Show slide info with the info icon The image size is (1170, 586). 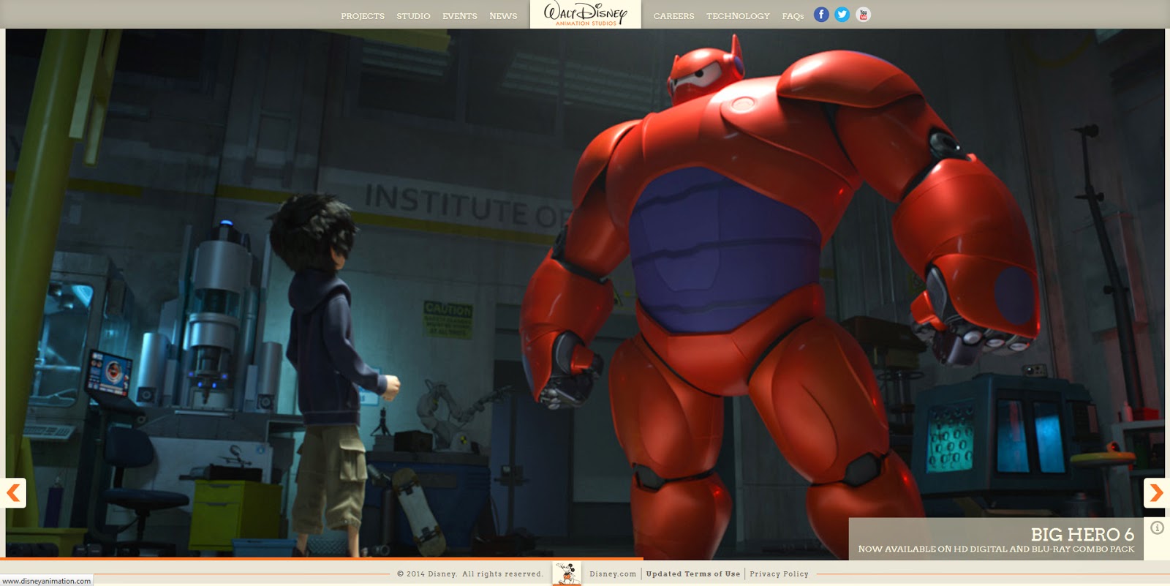(x=1157, y=527)
